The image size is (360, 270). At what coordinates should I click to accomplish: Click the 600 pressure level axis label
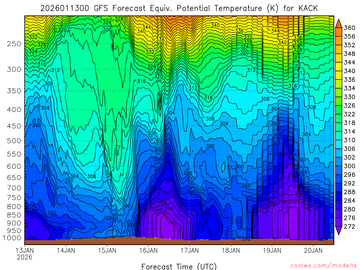(14, 166)
